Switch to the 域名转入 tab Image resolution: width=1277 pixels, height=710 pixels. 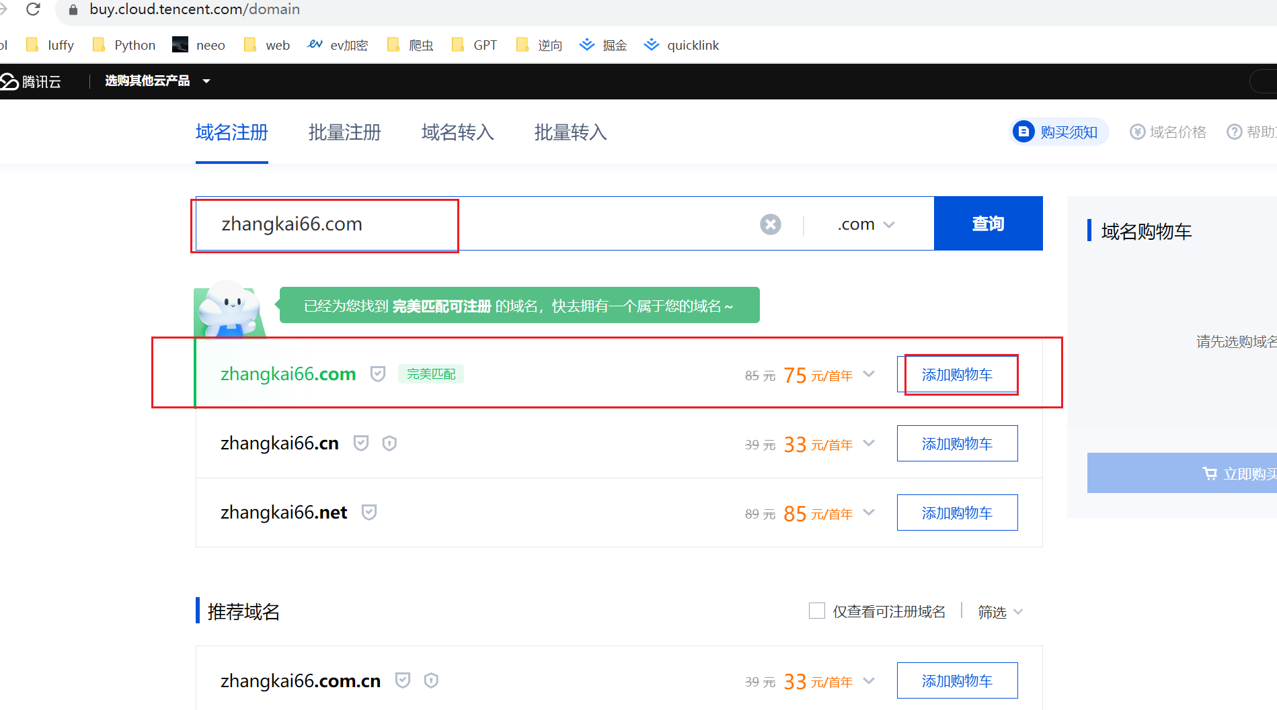click(x=457, y=132)
